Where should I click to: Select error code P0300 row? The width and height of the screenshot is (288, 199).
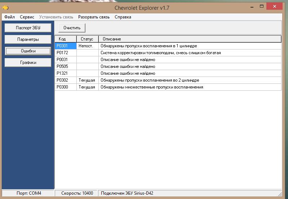(168, 87)
